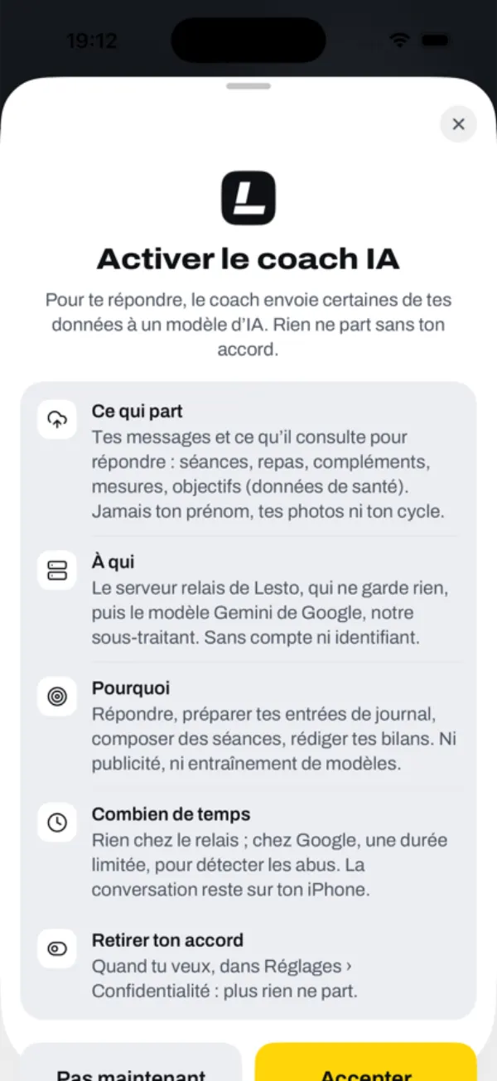Tap the status bar clock

pyautogui.click(x=91, y=41)
